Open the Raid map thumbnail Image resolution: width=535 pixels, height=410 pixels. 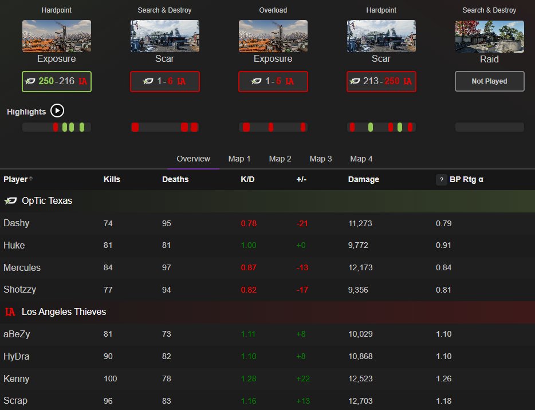click(x=490, y=36)
